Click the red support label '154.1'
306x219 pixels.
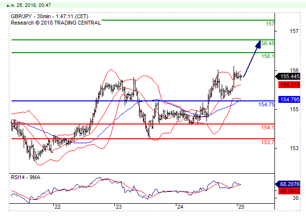[268, 127]
